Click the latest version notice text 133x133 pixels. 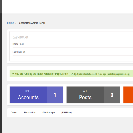[x=46, y=74]
